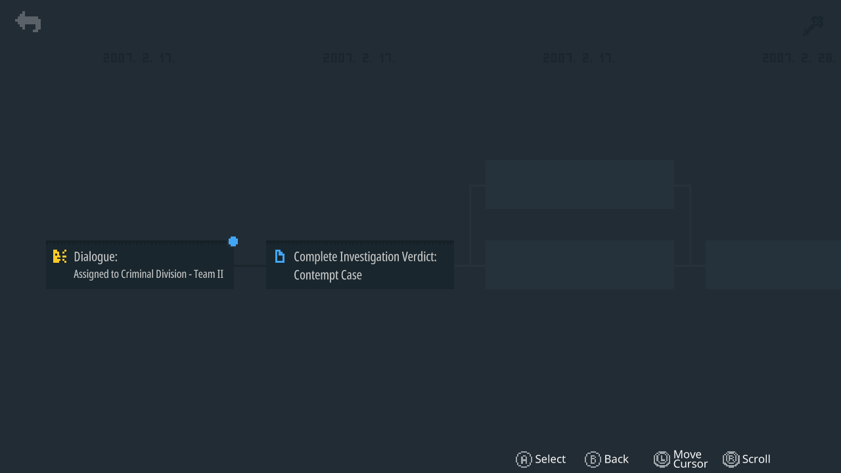Click the L stick glyph for Move Cursor
Image resolution: width=841 pixels, height=473 pixels.
tap(662, 459)
